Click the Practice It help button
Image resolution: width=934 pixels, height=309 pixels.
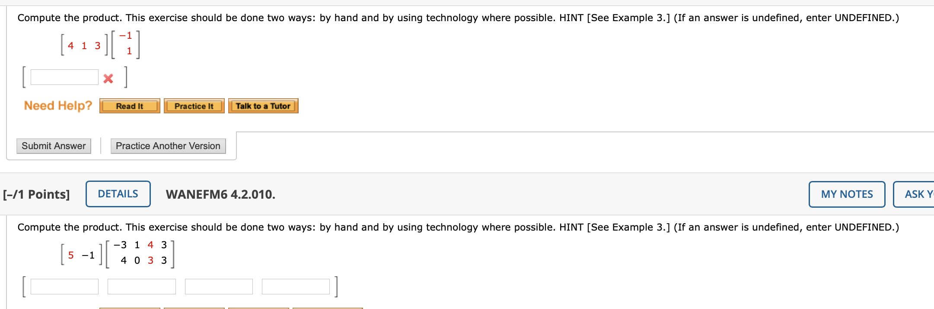click(x=194, y=106)
